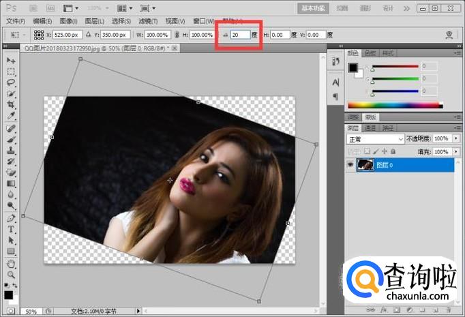Switch to the 通道 channels tab
This screenshot has width=465, height=317.
pos(371,127)
